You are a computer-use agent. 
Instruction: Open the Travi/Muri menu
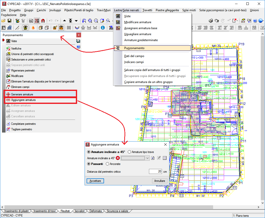pos(104,10)
